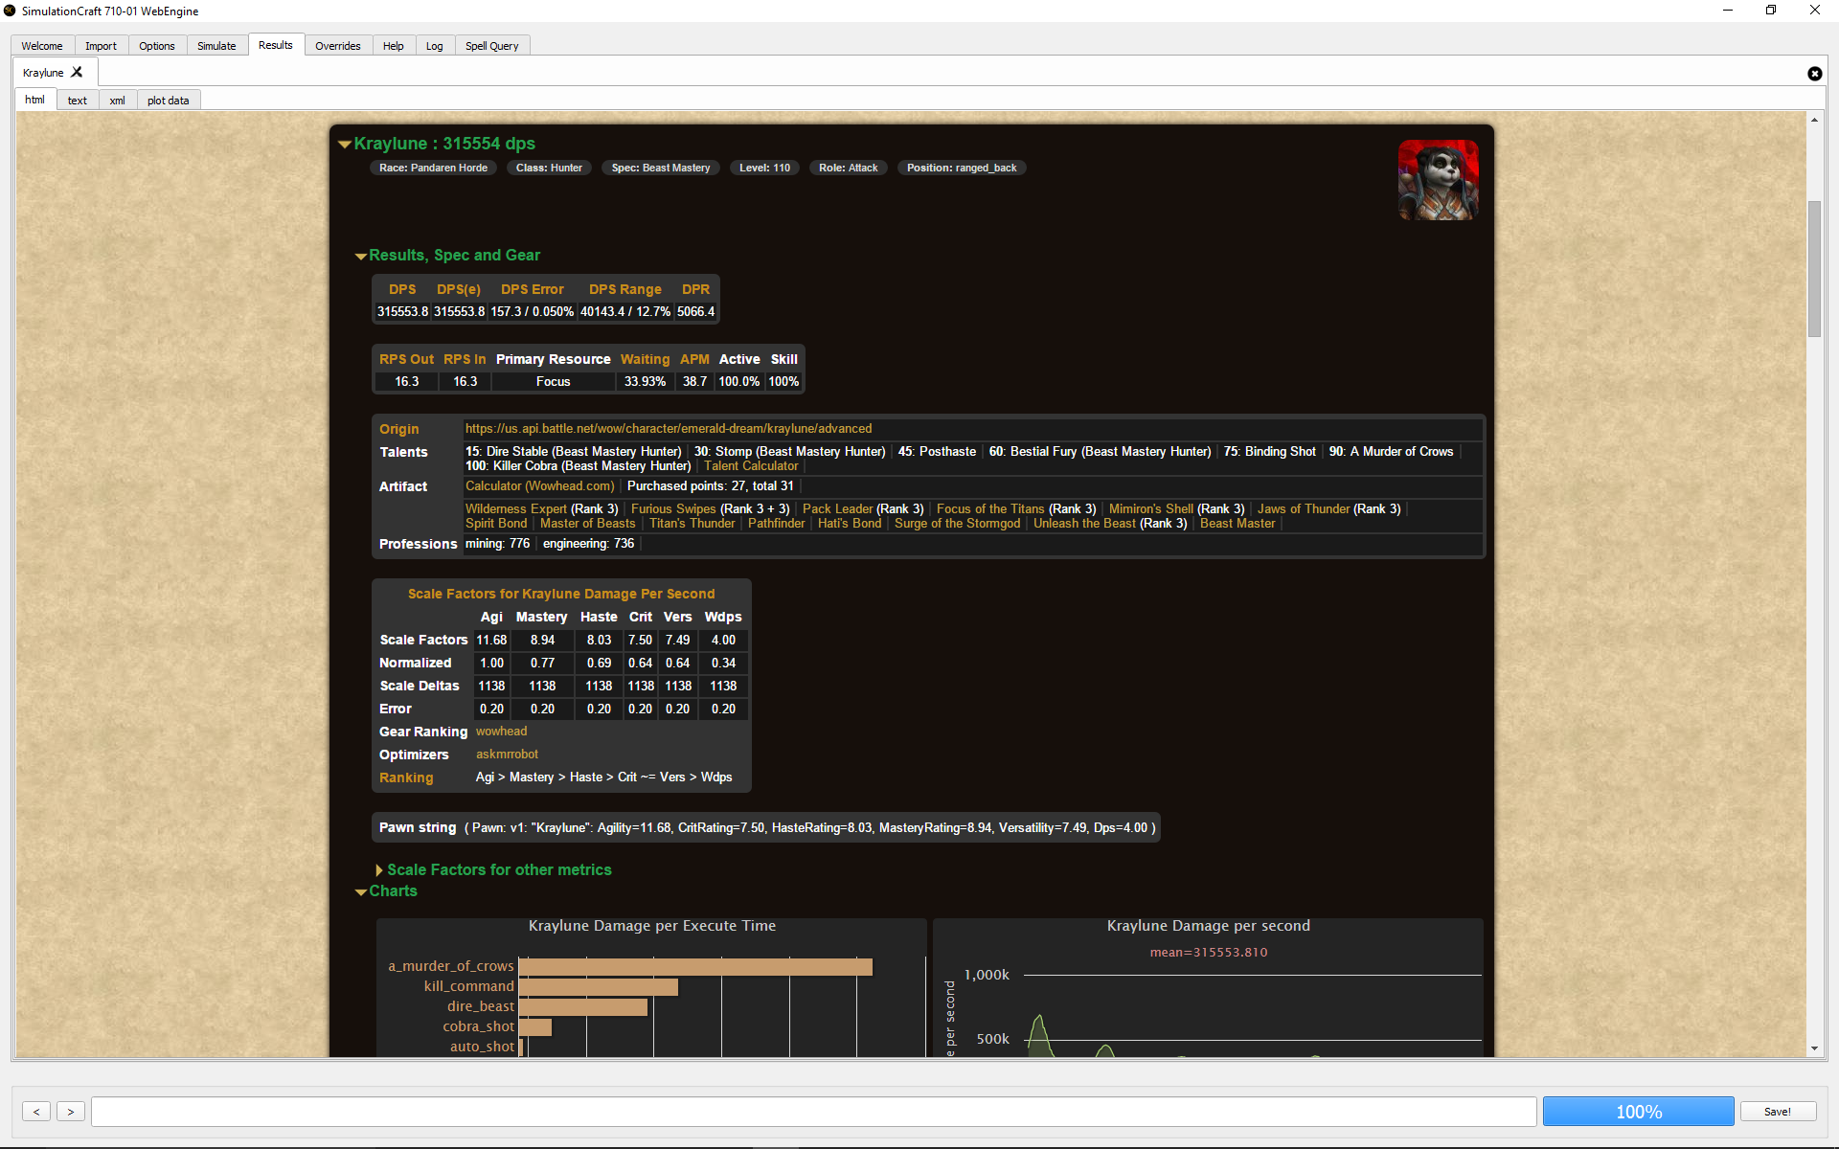Open the battle.net origin character link
Image resolution: width=1839 pixels, height=1149 pixels.
pyautogui.click(x=669, y=429)
